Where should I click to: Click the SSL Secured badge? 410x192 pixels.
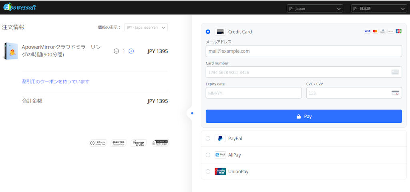(x=160, y=143)
